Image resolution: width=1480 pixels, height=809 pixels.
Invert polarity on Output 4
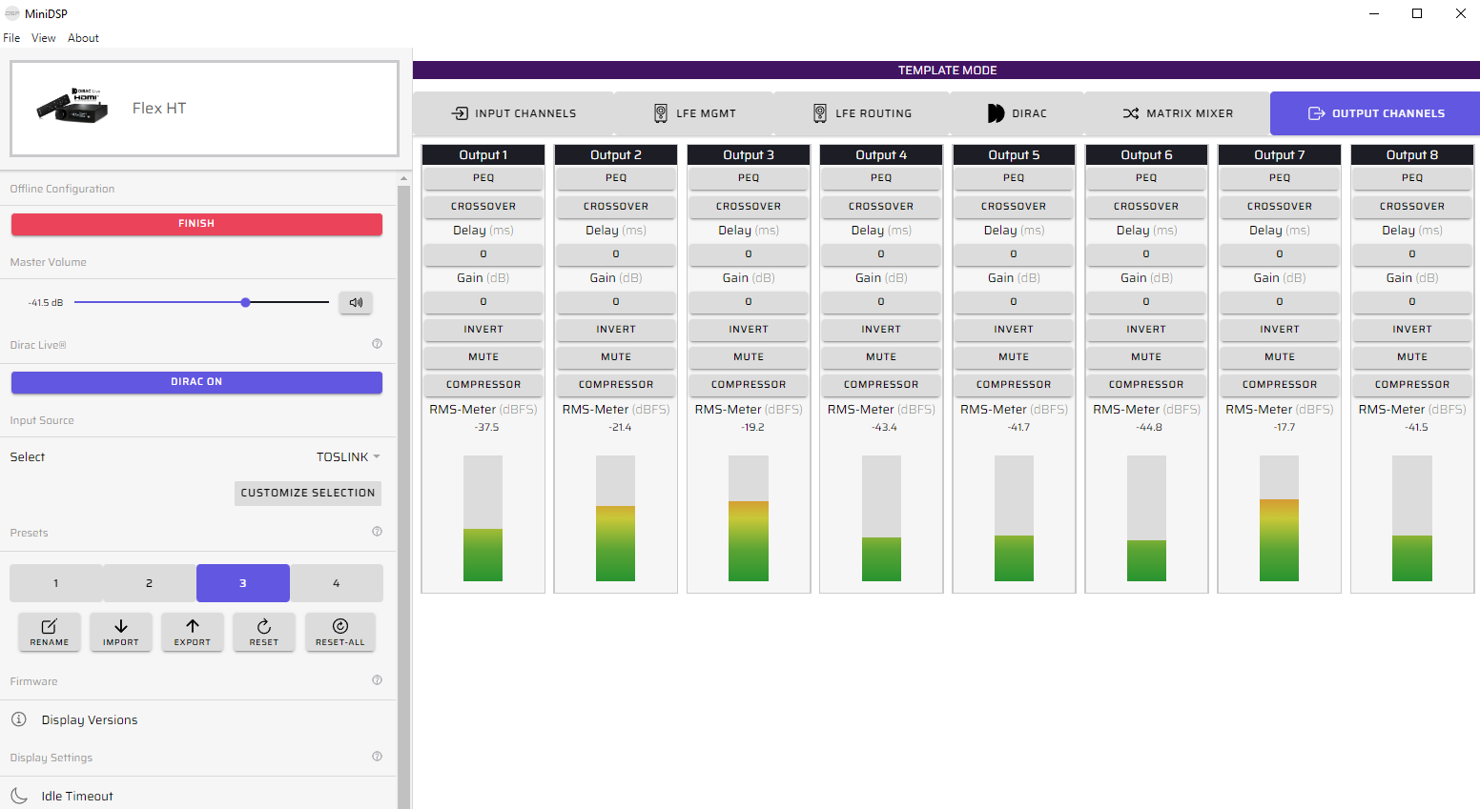[x=881, y=330]
